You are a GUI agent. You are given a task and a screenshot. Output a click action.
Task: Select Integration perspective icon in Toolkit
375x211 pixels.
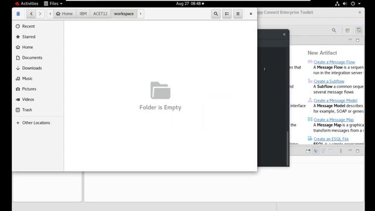coord(359,30)
